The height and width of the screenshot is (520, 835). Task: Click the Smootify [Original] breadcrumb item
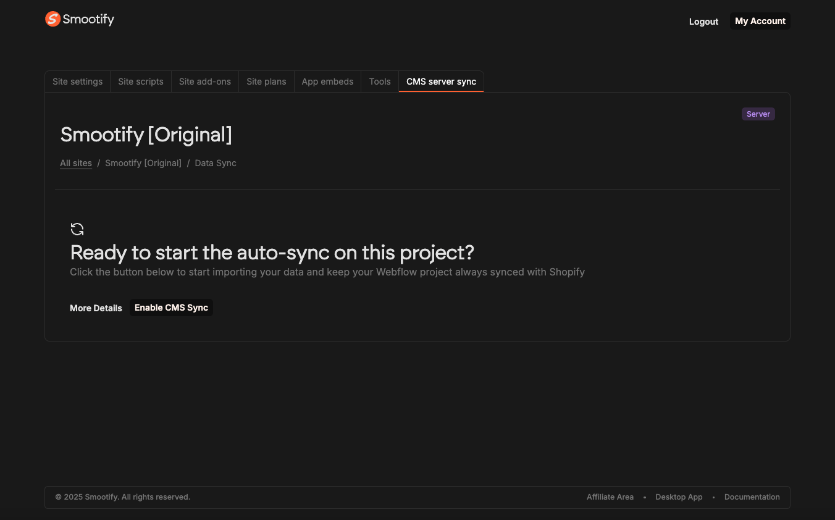point(143,163)
